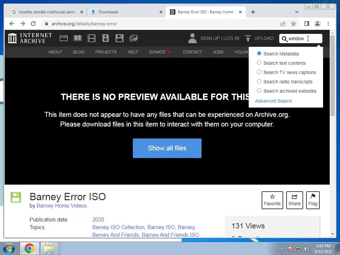Open the Chrome profile icon
This screenshot has height=255, width=340.
[x=317, y=24]
